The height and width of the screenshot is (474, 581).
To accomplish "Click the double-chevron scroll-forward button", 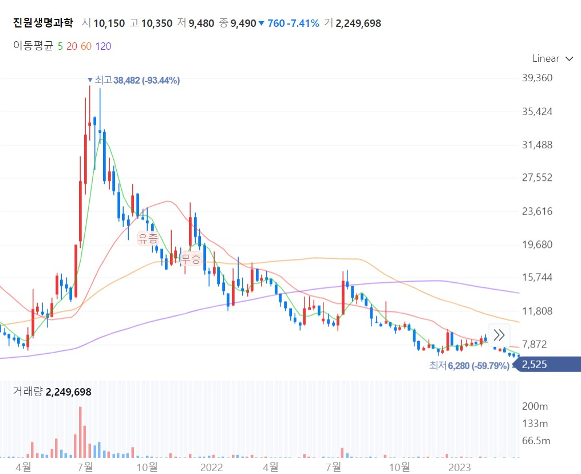I will click(499, 335).
